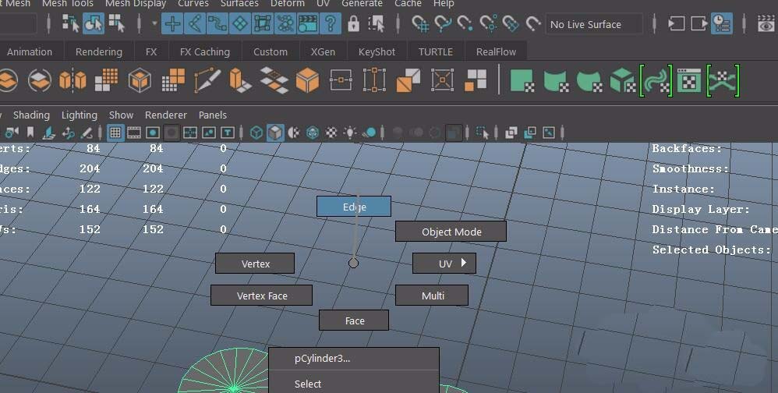Screen dimensions: 778x393
Task: Click the snap to grids icon
Action: click(x=420, y=24)
